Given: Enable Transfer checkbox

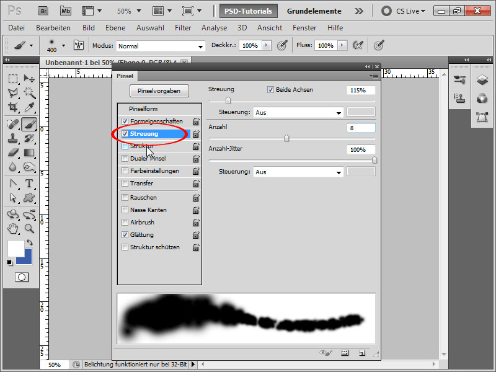Looking at the screenshot, I should [125, 184].
